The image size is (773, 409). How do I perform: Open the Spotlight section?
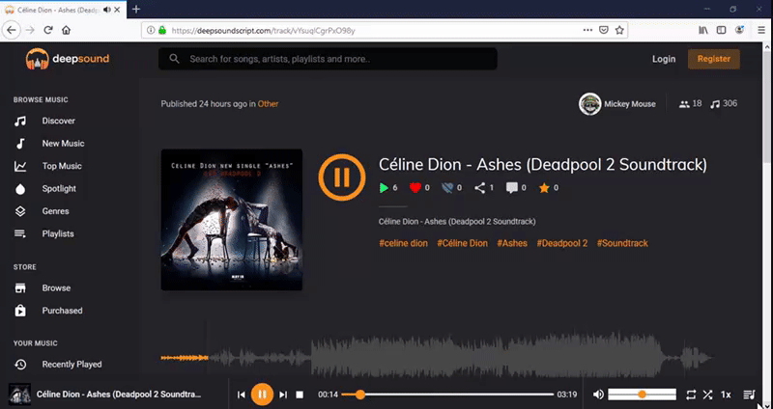pos(59,188)
